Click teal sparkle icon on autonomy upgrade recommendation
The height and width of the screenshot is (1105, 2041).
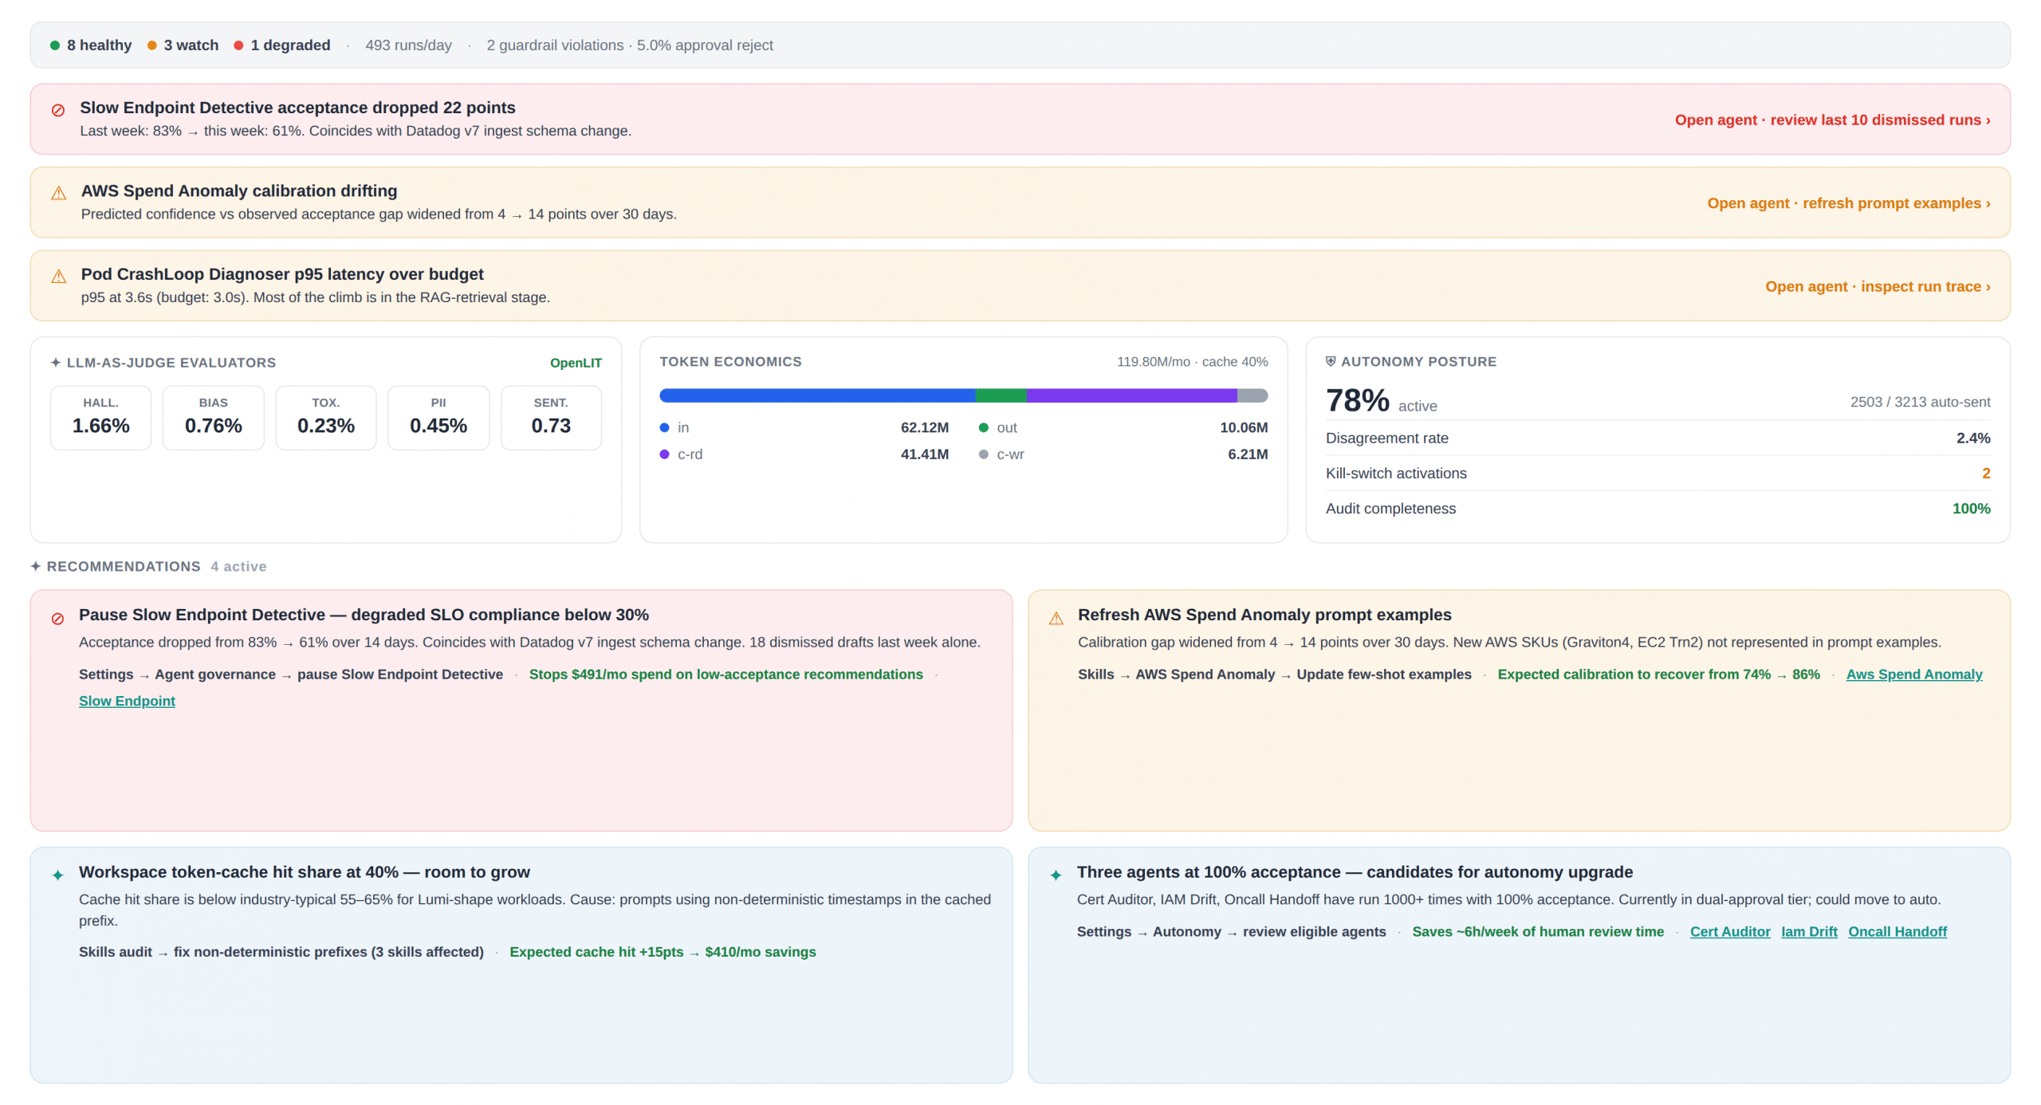click(x=1056, y=875)
